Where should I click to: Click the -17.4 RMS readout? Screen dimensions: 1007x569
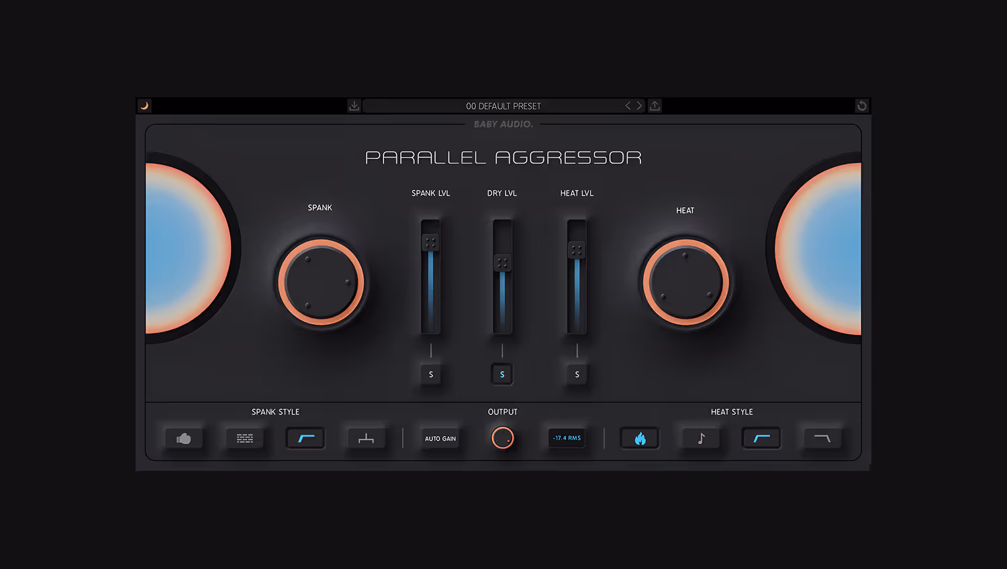click(567, 438)
